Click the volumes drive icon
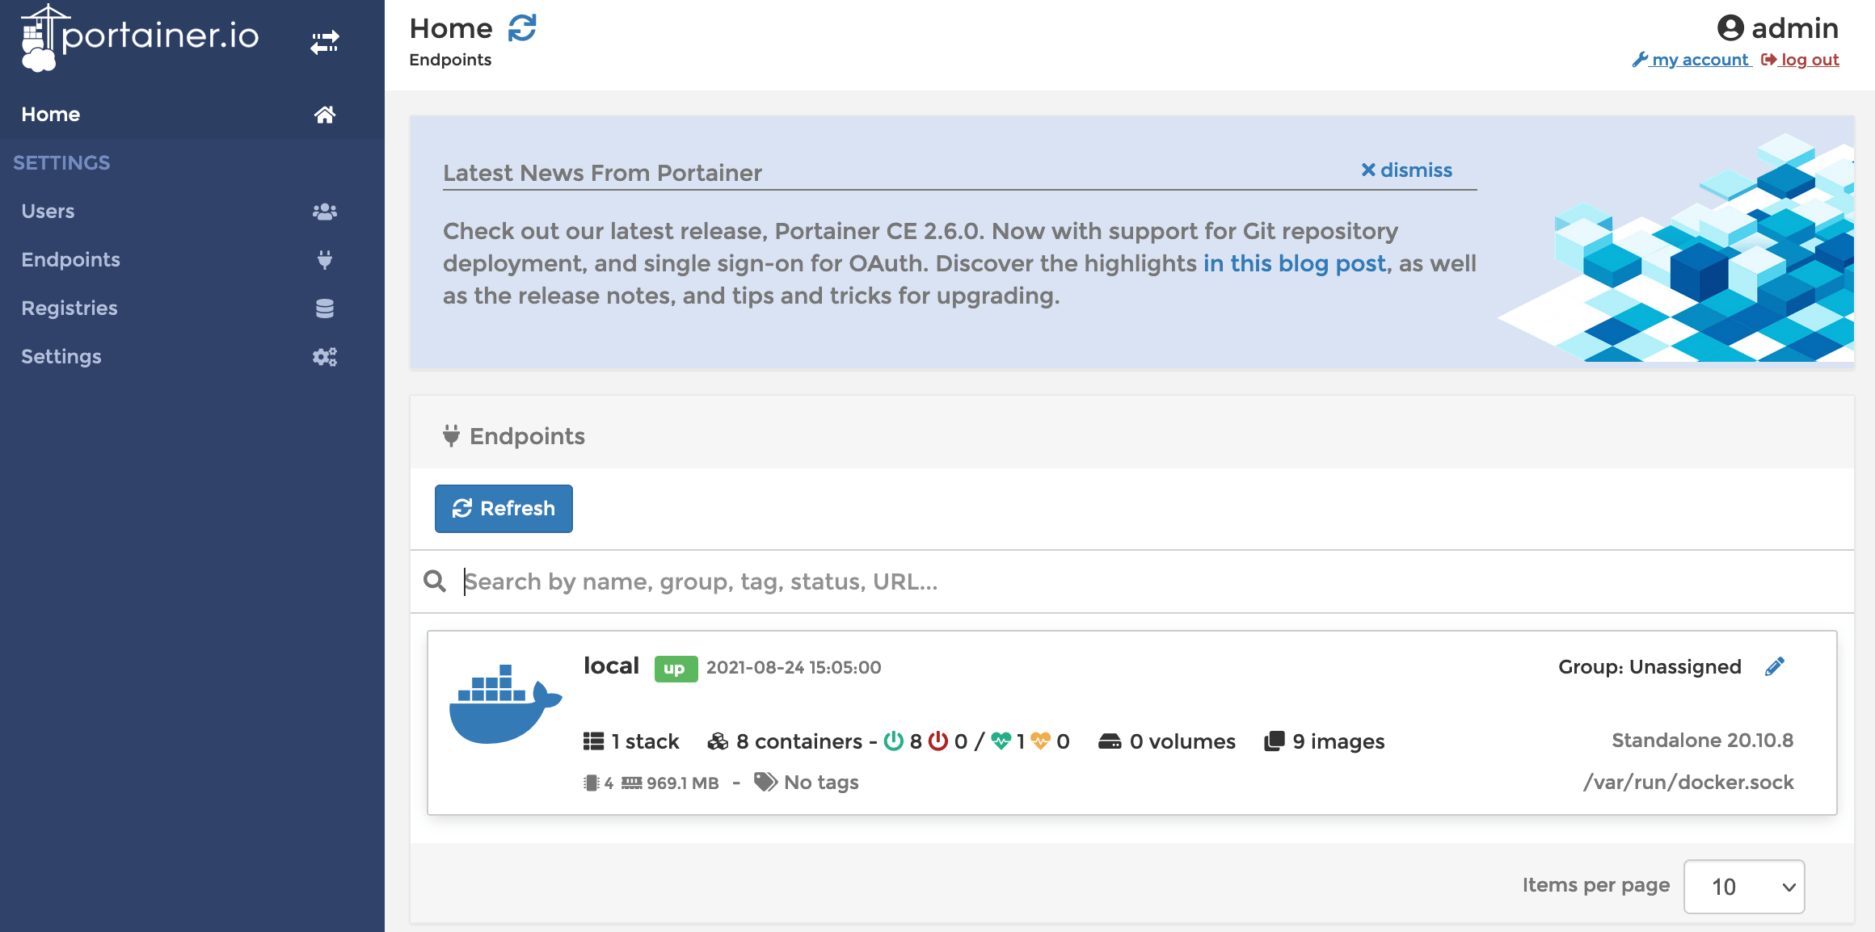 point(1110,741)
